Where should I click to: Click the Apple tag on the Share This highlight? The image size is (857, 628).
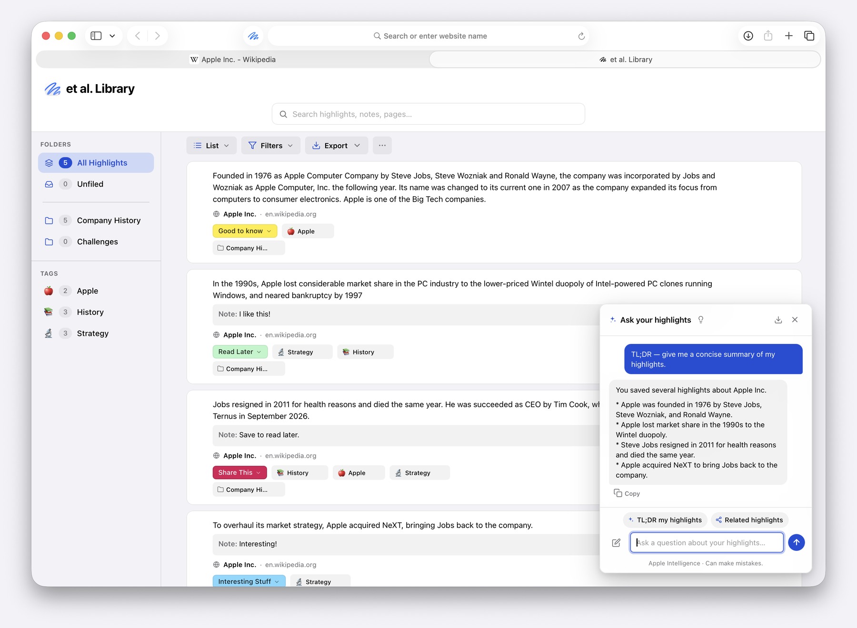(359, 473)
